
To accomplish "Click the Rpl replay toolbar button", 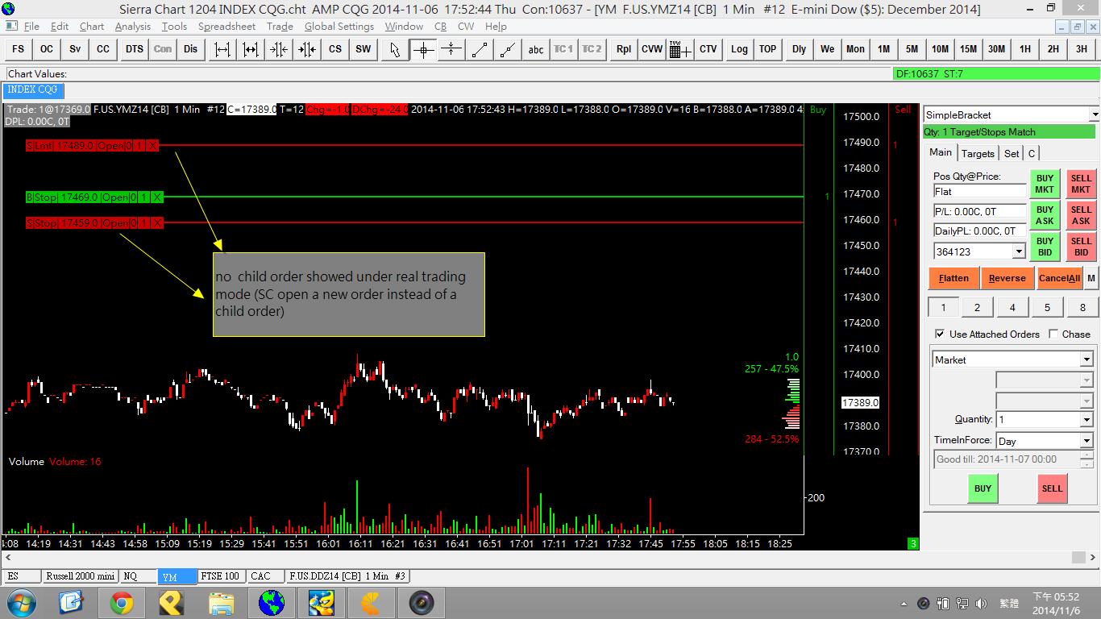I will (624, 49).
